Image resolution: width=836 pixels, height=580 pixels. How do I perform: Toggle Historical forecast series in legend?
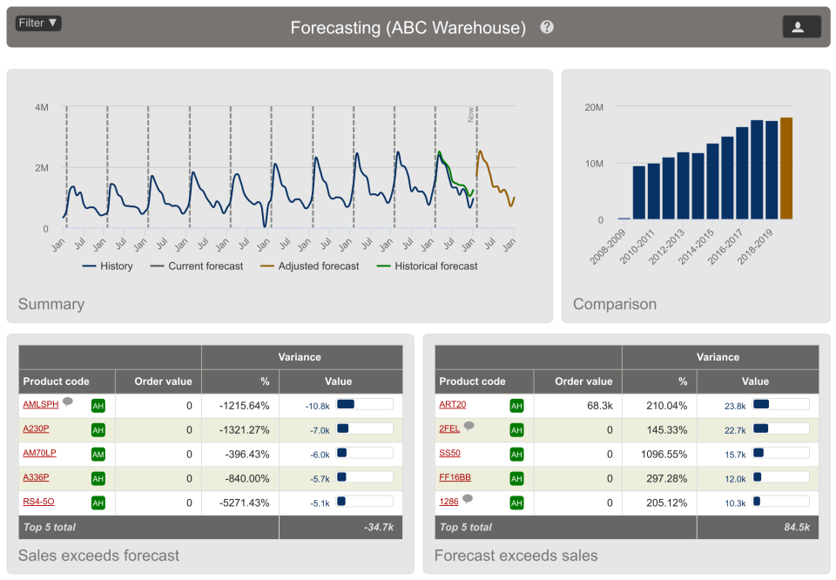pos(427,266)
